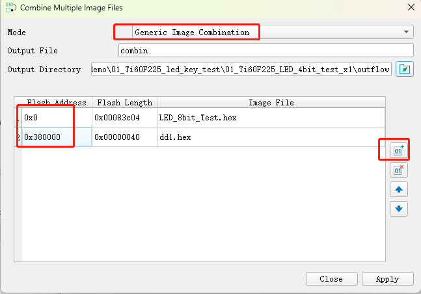Select the dd1.hex image file cell
Screen dimensions: 421x294
pos(271,137)
